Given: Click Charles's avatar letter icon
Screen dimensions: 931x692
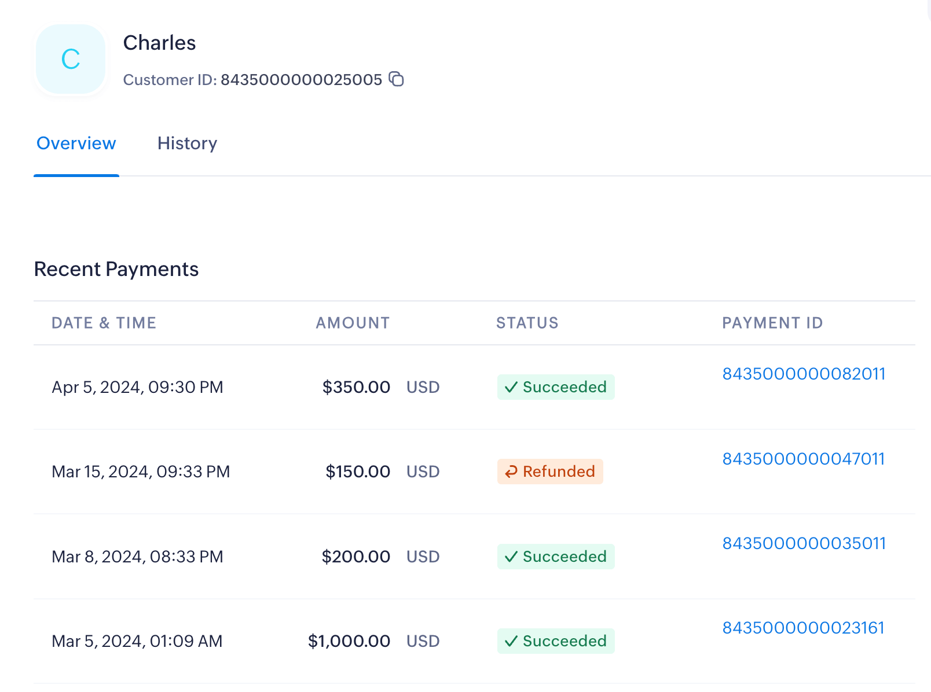Looking at the screenshot, I should (71, 59).
